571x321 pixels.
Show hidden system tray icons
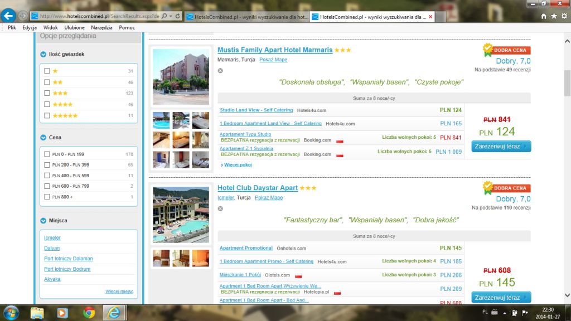[504, 313]
